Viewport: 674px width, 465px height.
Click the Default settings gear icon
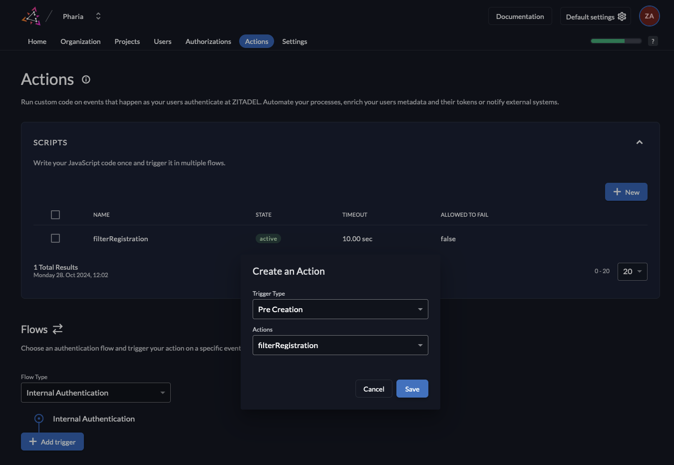[x=622, y=16]
